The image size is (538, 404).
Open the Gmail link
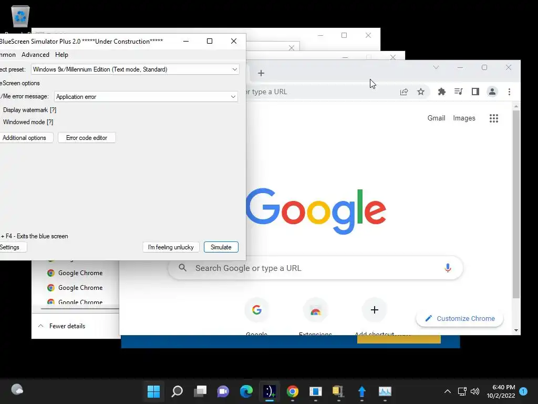point(436,118)
